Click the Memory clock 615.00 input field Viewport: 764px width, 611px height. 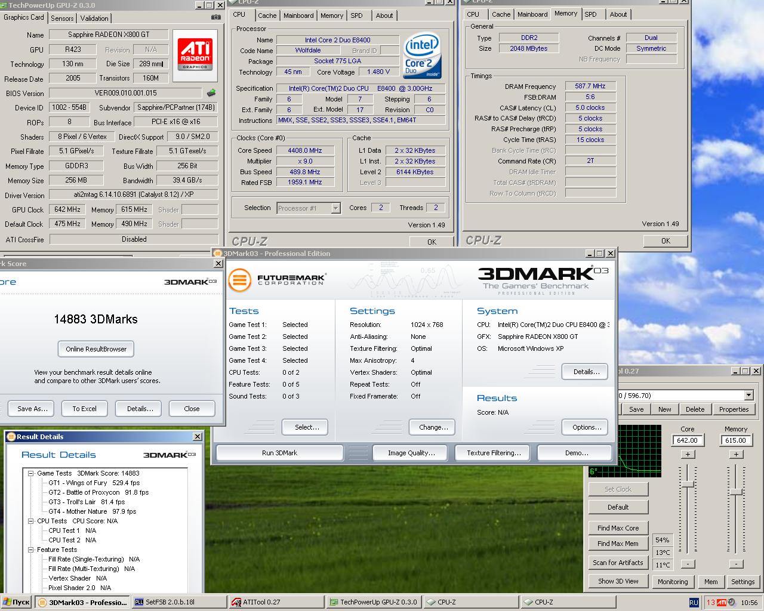tap(736, 440)
